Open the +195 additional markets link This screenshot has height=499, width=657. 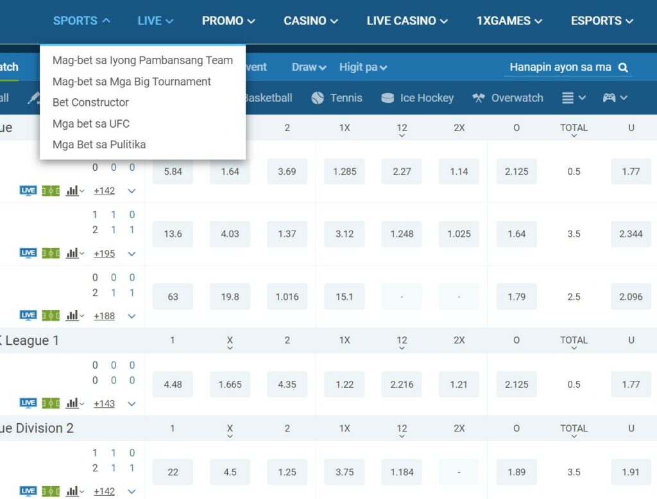104,254
